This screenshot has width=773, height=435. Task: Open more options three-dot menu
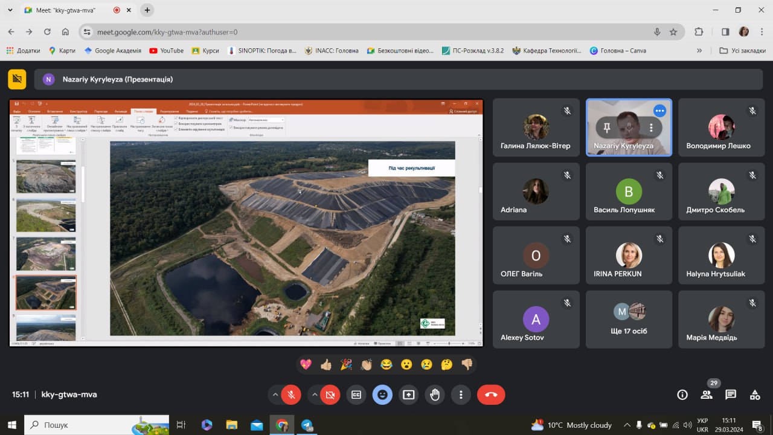click(x=461, y=395)
